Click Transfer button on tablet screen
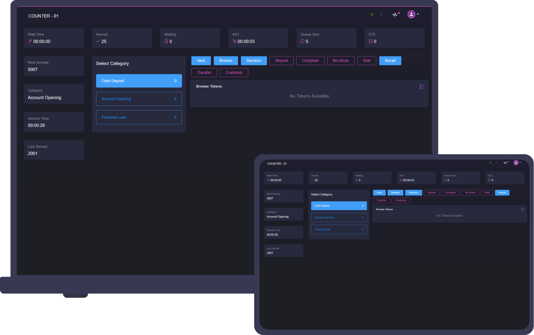The height and width of the screenshot is (335, 534). [x=382, y=201]
